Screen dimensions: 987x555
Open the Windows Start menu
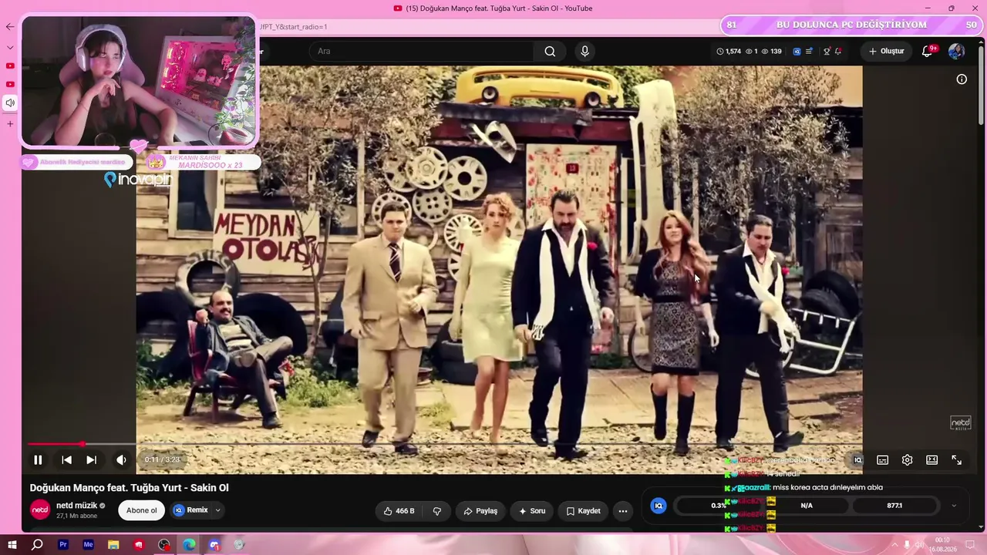(x=12, y=545)
